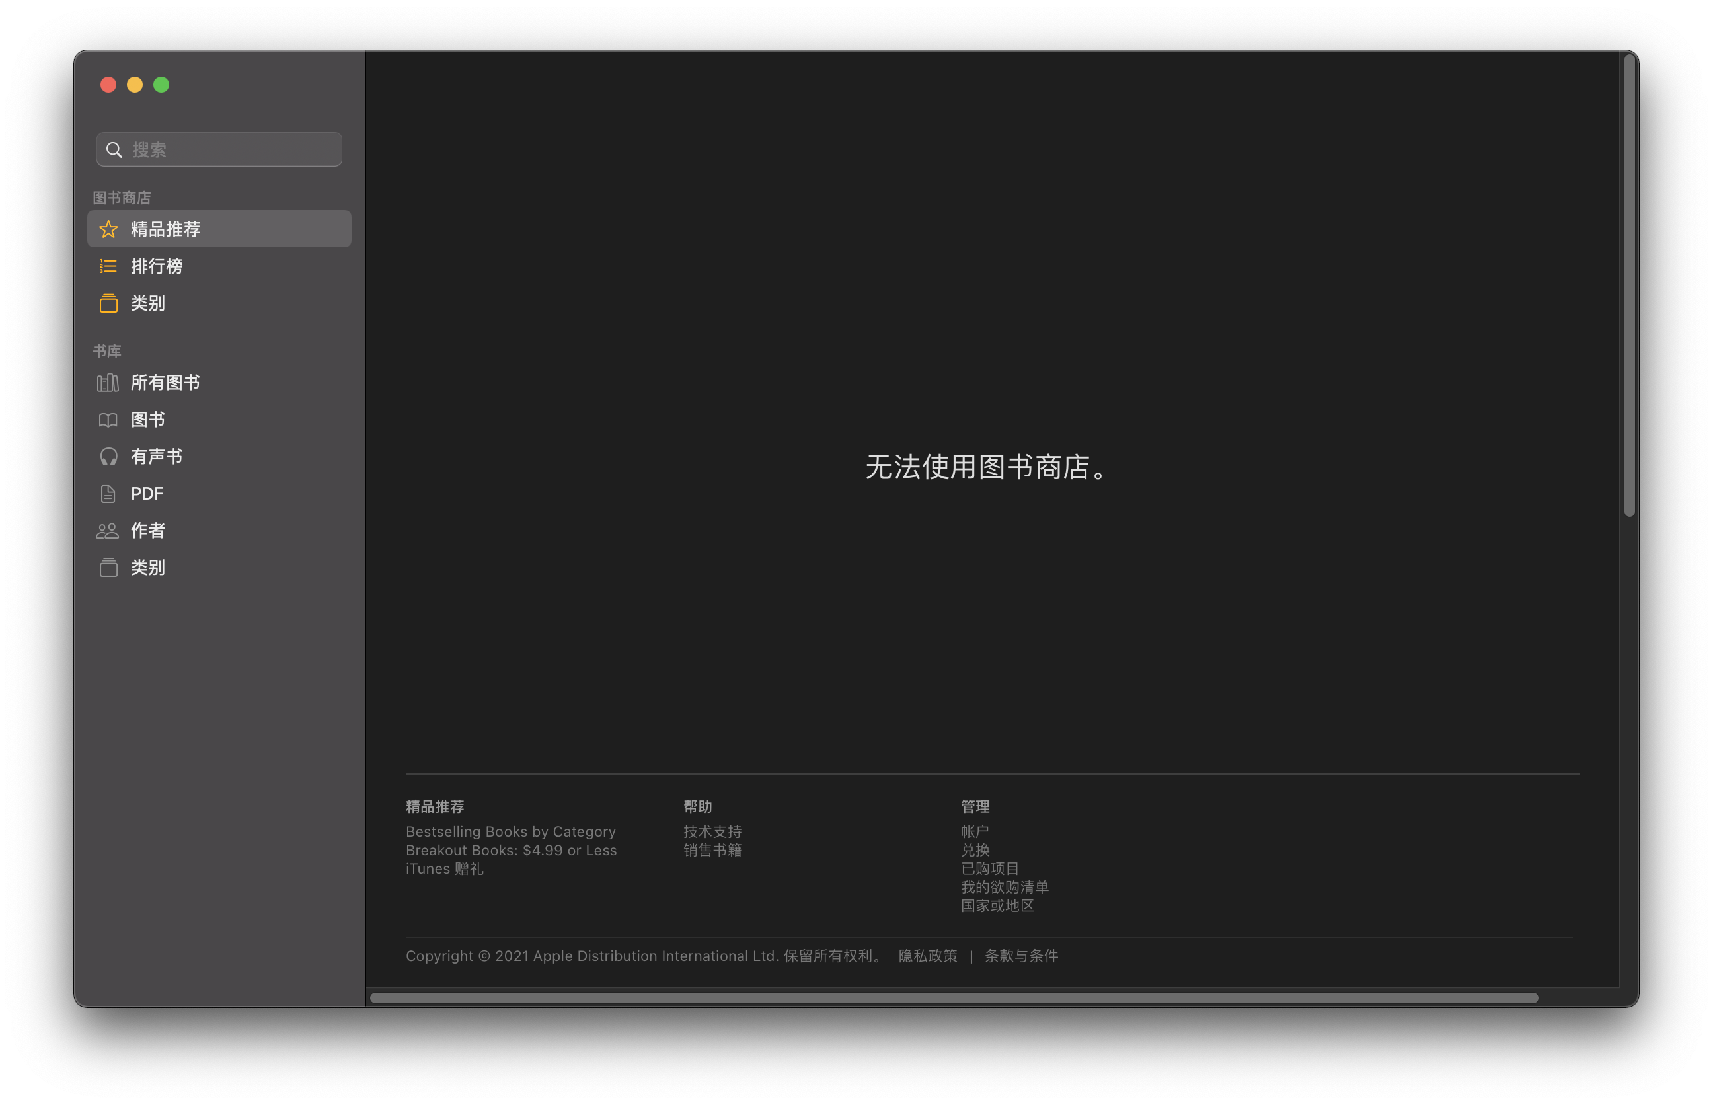1713x1105 pixels.
Task: Click the open book icon for 图书
Action: click(x=108, y=420)
